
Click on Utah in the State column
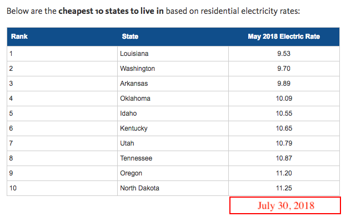(127, 143)
